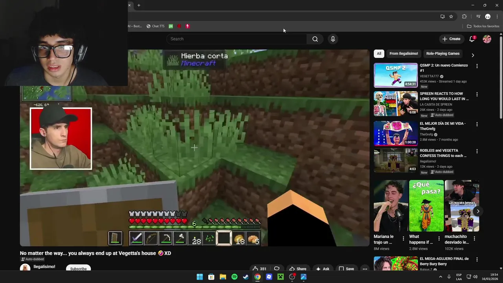
Task: Open the Chat TTS bookmark
Action: tap(156, 26)
